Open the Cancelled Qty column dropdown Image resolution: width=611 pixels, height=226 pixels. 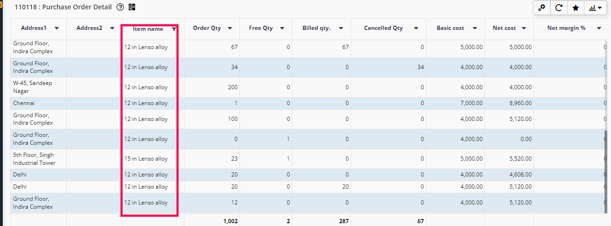(415, 28)
